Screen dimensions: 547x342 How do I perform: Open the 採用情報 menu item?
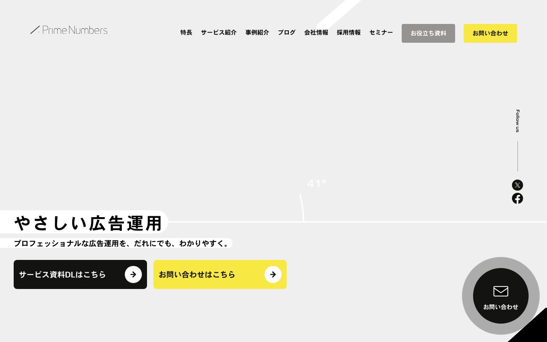349,32
